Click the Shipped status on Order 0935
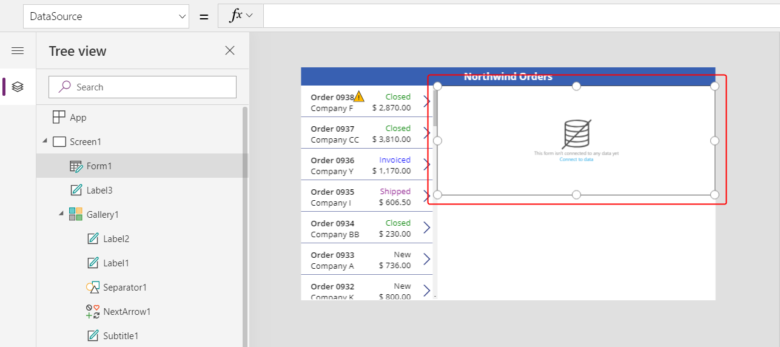This screenshot has height=347, width=780. pos(395,191)
